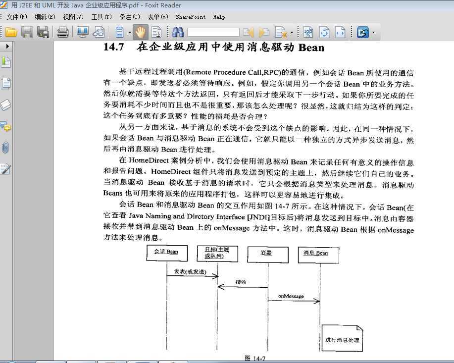Click the 进行消息处理 note box
Screen dimensions: 454x363
(x=342, y=338)
